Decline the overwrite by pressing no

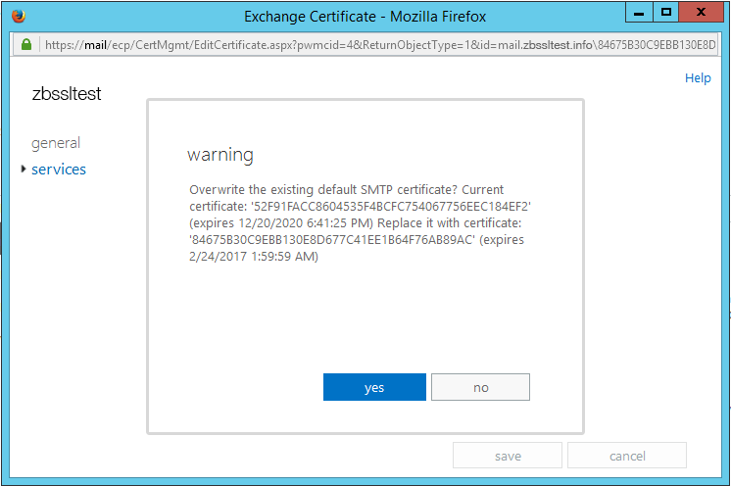(x=480, y=387)
